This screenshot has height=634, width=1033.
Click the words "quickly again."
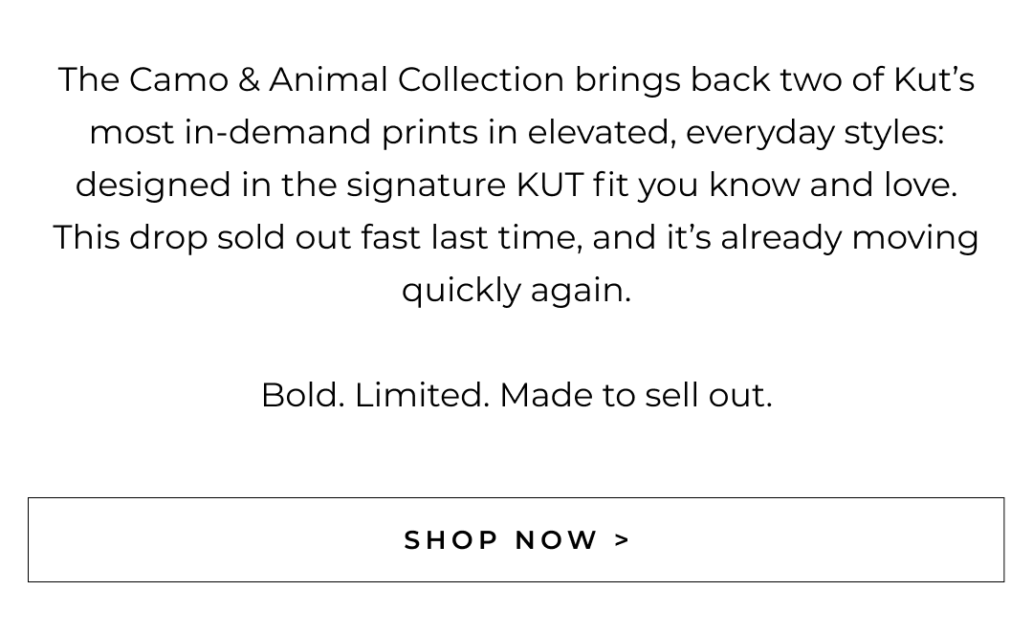click(x=516, y=290)
